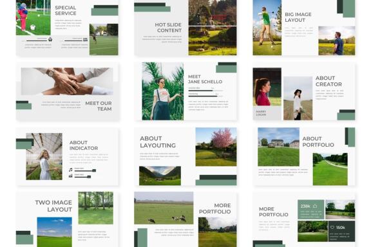Click the rectangular dark icon in Special Service slide
371x247 pixels.
point(85,39)
